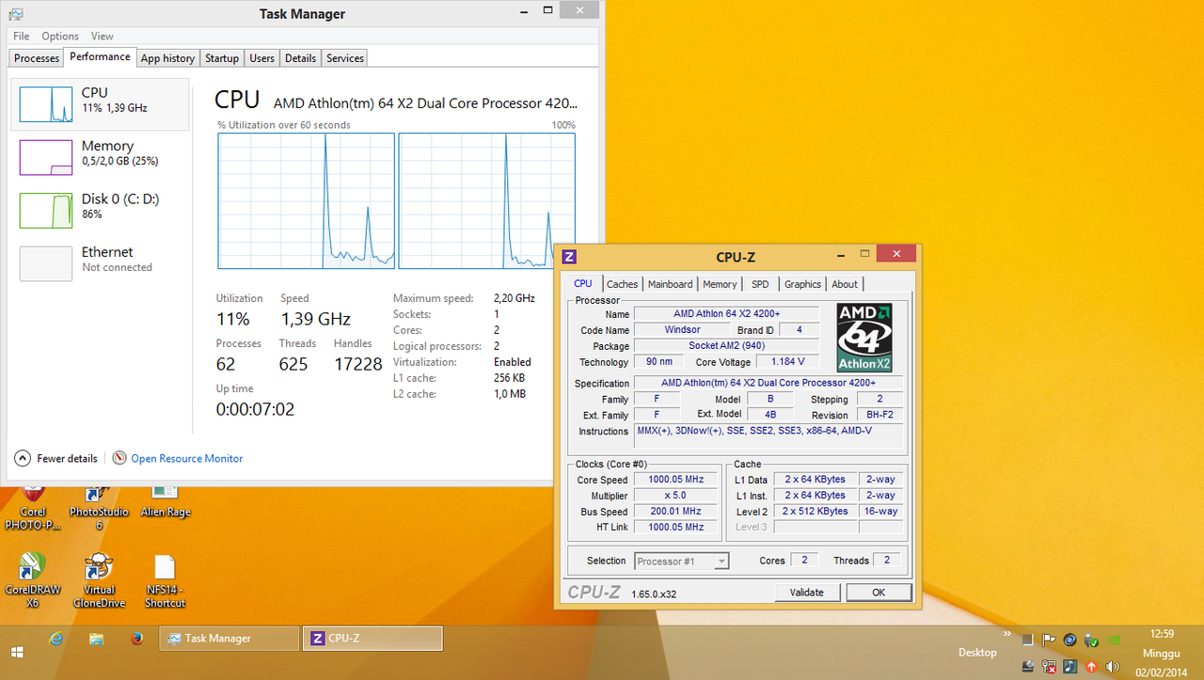
Task: Switch to the Details tab
Action: click(300, 58)
